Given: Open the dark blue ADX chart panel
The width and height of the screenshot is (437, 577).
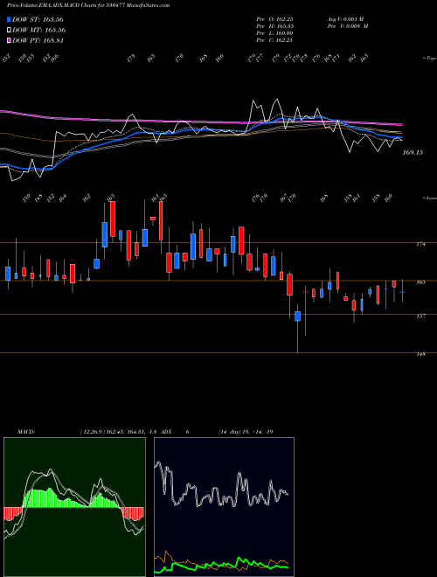Looking at the screenshot, I should click(224, 507).
